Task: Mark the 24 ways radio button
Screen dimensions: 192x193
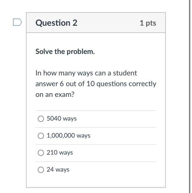Action: pos(41,170)
